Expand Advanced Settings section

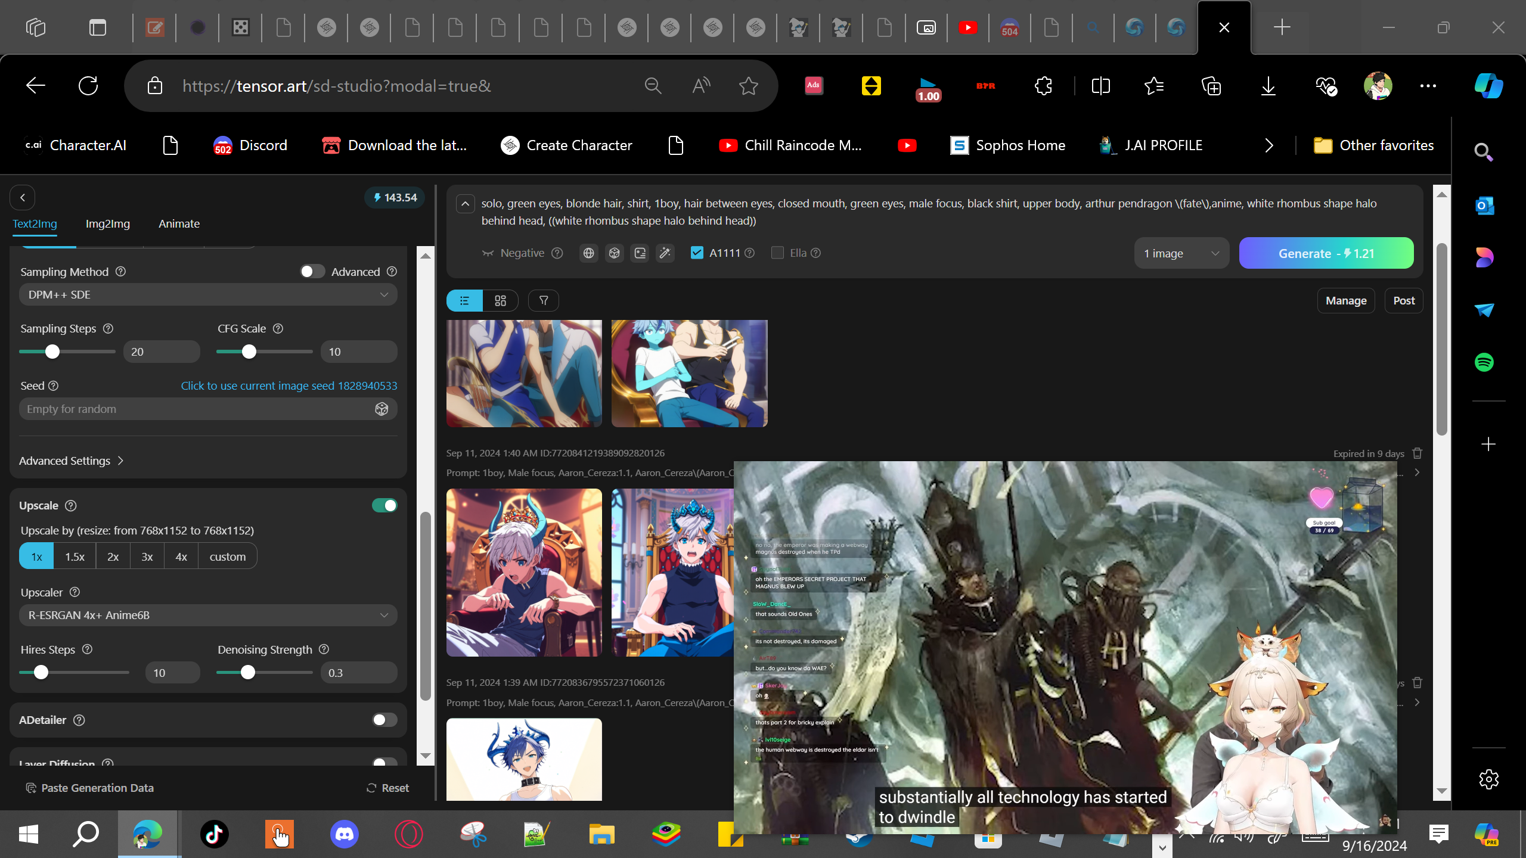pos(72,461)
